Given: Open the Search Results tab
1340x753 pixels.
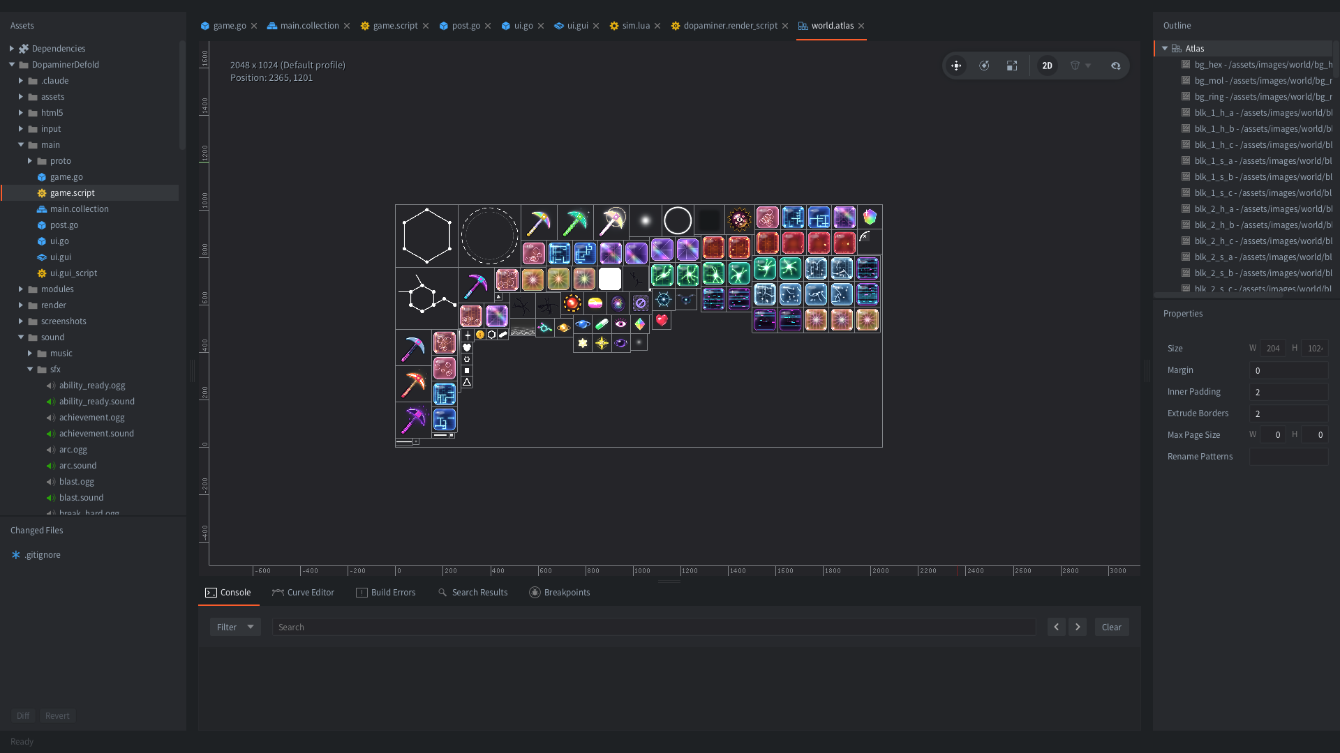Looking at the screenshot, I should click(x=472, y=592).
